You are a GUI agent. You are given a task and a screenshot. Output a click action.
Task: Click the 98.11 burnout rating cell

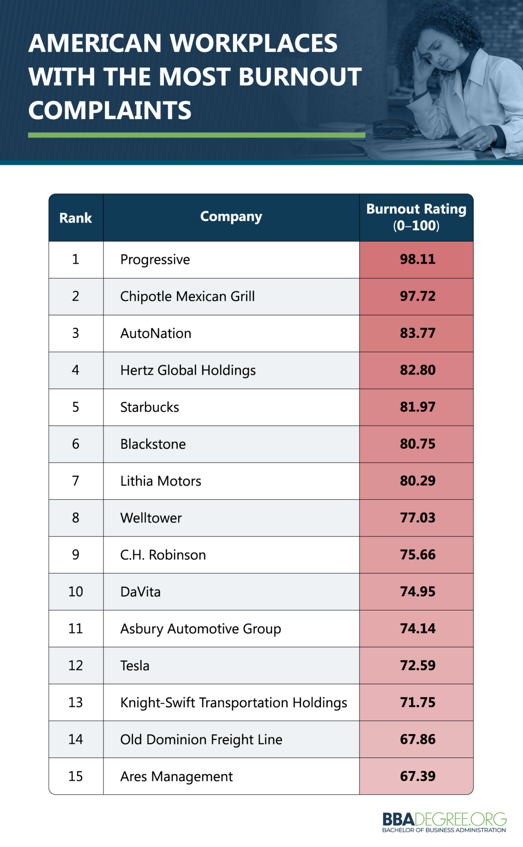[x=417, y=259]
